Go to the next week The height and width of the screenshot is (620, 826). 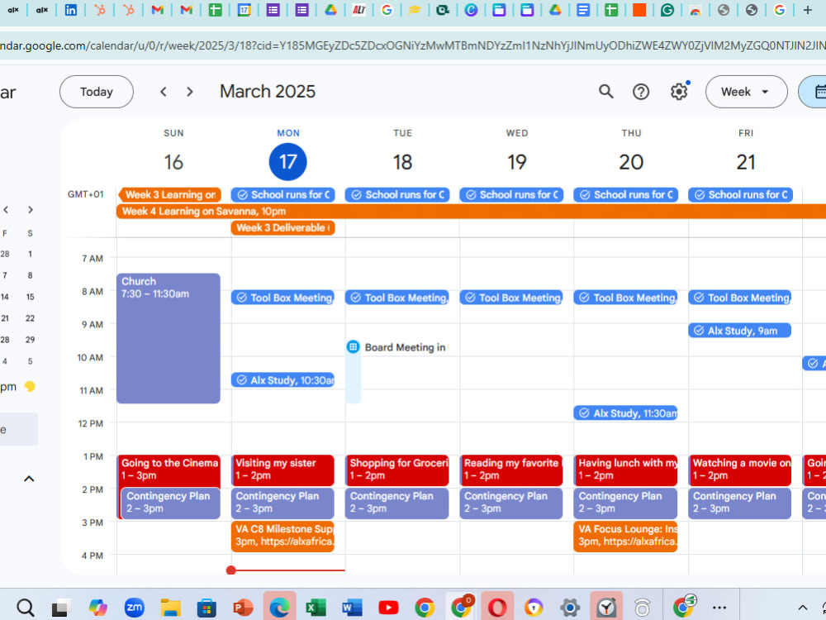(190, 92)
